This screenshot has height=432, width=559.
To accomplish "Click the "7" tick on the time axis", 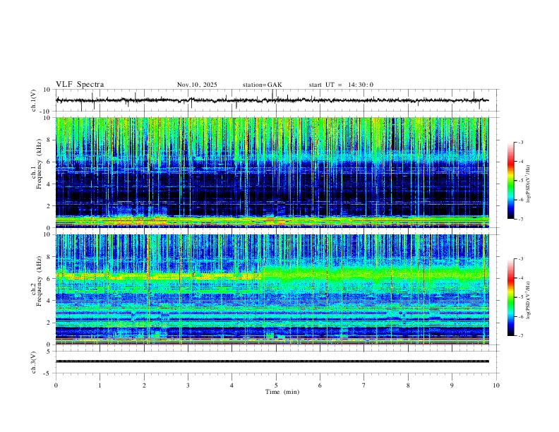I will pyautogui.click(x=364, y=385).
